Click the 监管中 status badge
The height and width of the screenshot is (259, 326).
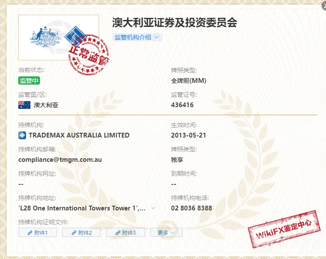click(29, 81)
